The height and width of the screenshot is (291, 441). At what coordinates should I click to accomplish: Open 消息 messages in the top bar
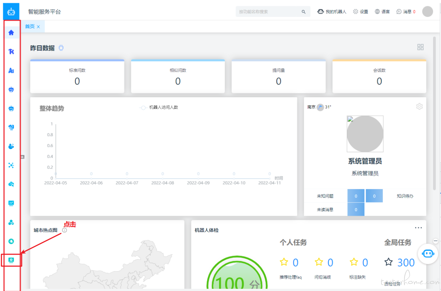pos(406,12)
